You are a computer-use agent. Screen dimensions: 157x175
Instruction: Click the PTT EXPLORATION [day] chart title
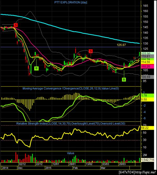[x=71, y=2]
